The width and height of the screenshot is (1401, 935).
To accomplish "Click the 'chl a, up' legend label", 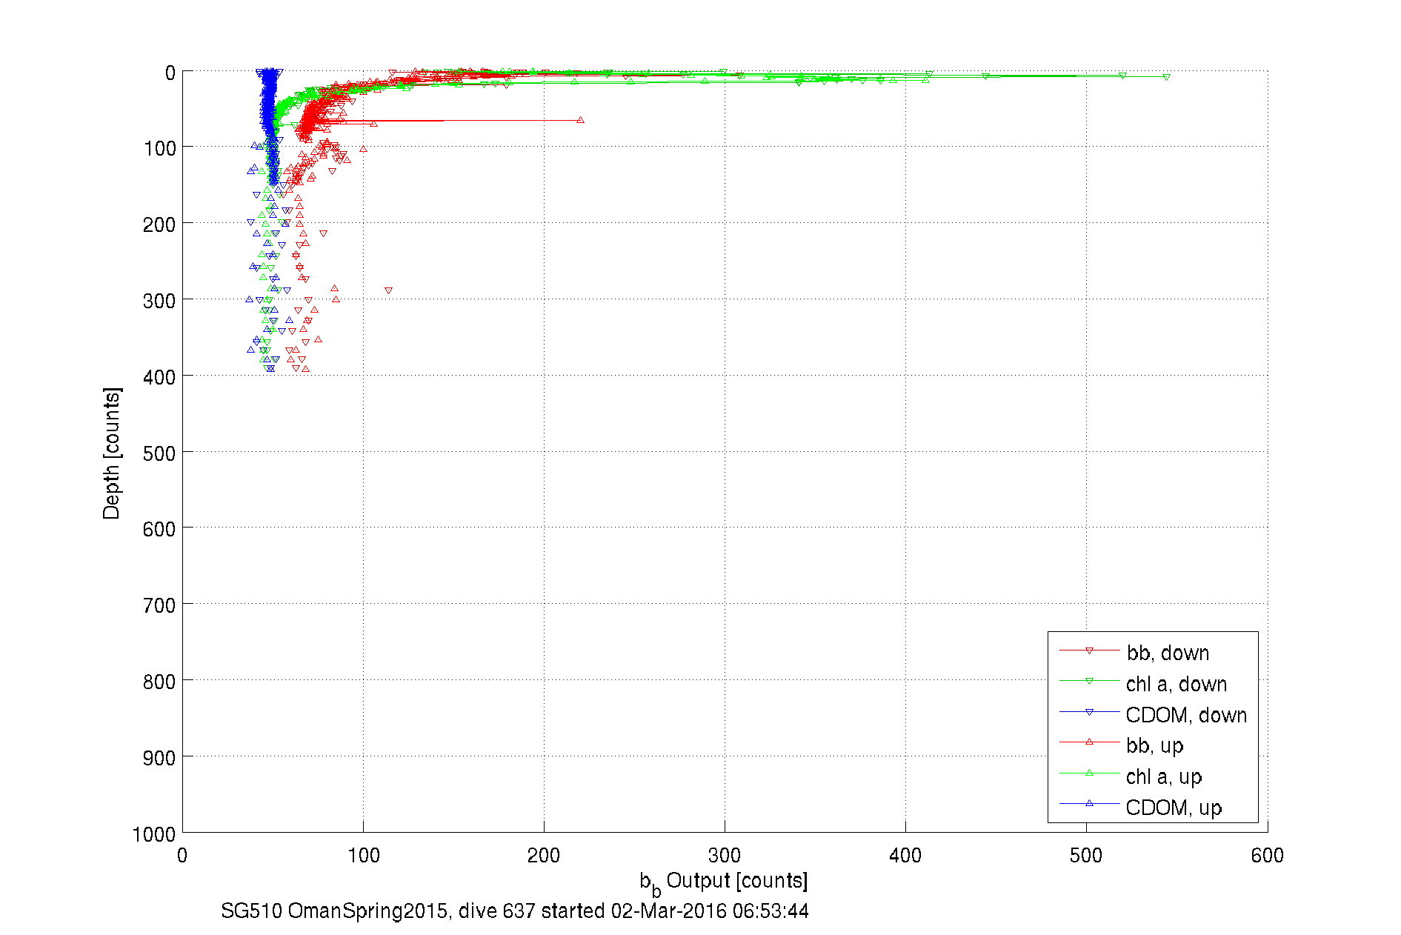I will (x=1163, y=776).
